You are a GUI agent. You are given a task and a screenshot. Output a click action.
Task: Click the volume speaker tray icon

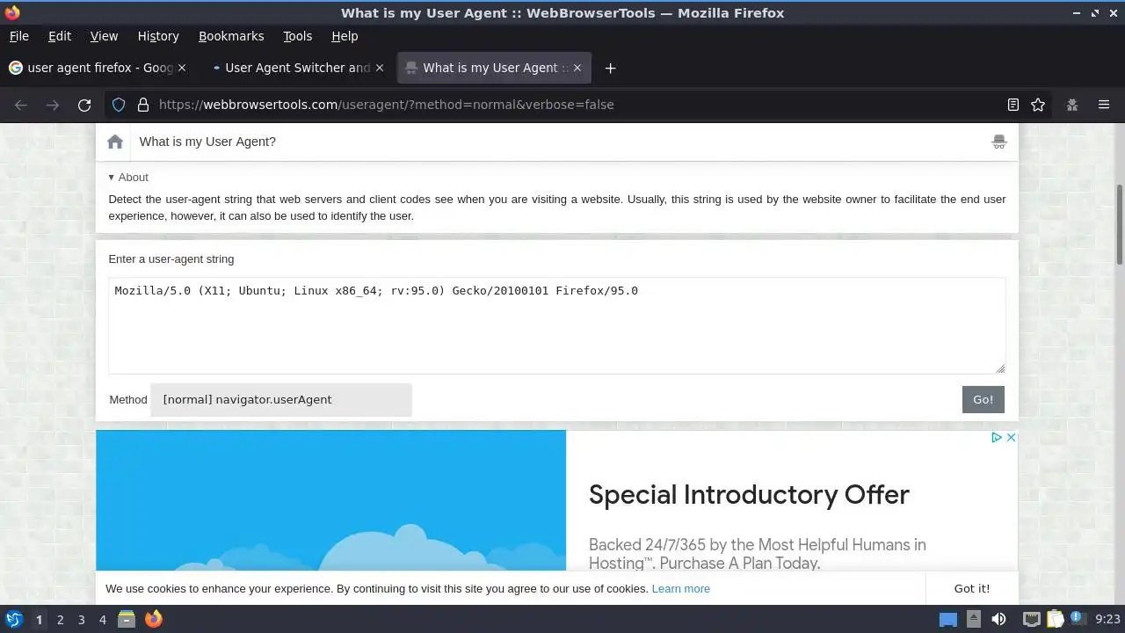(998, 619)
